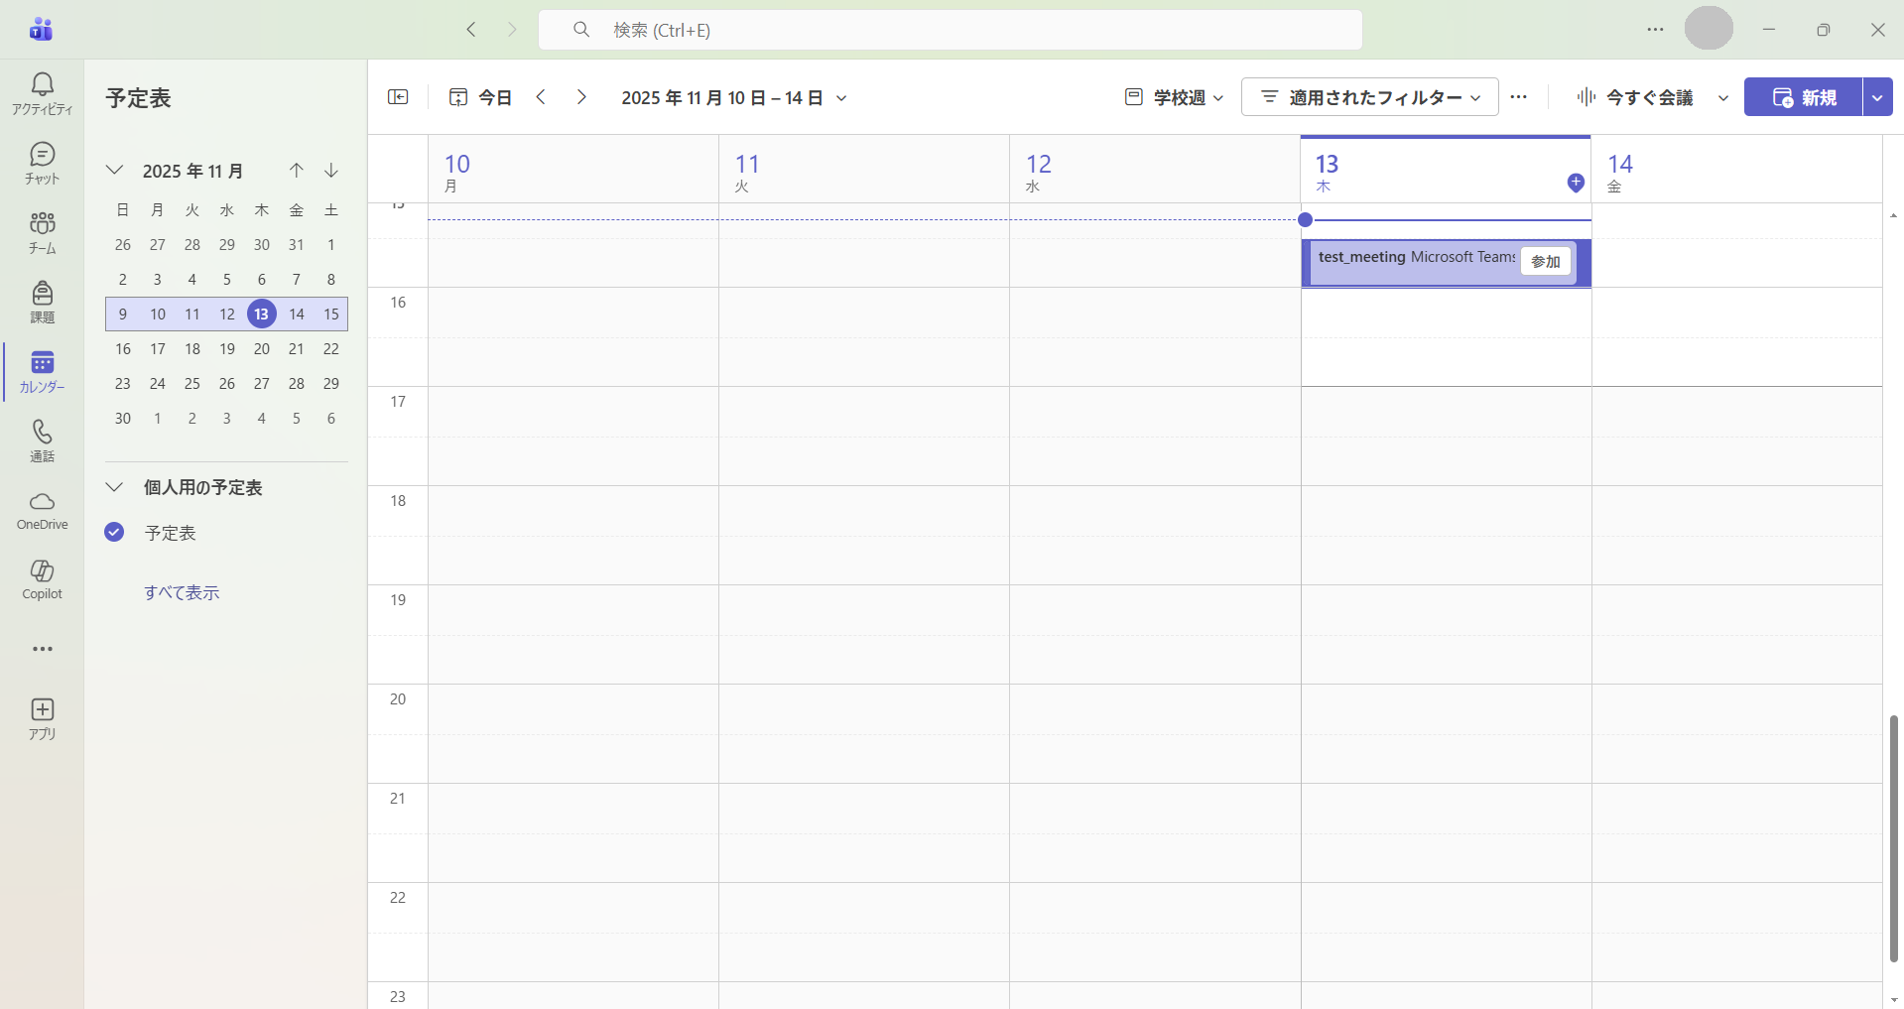Open the Apps (アプリ) icon

click(x=42, y=718)
